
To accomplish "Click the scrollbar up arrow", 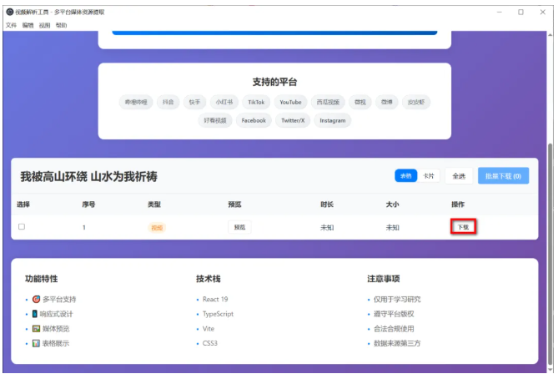I will pyautogui.click(x=550, y=35).
